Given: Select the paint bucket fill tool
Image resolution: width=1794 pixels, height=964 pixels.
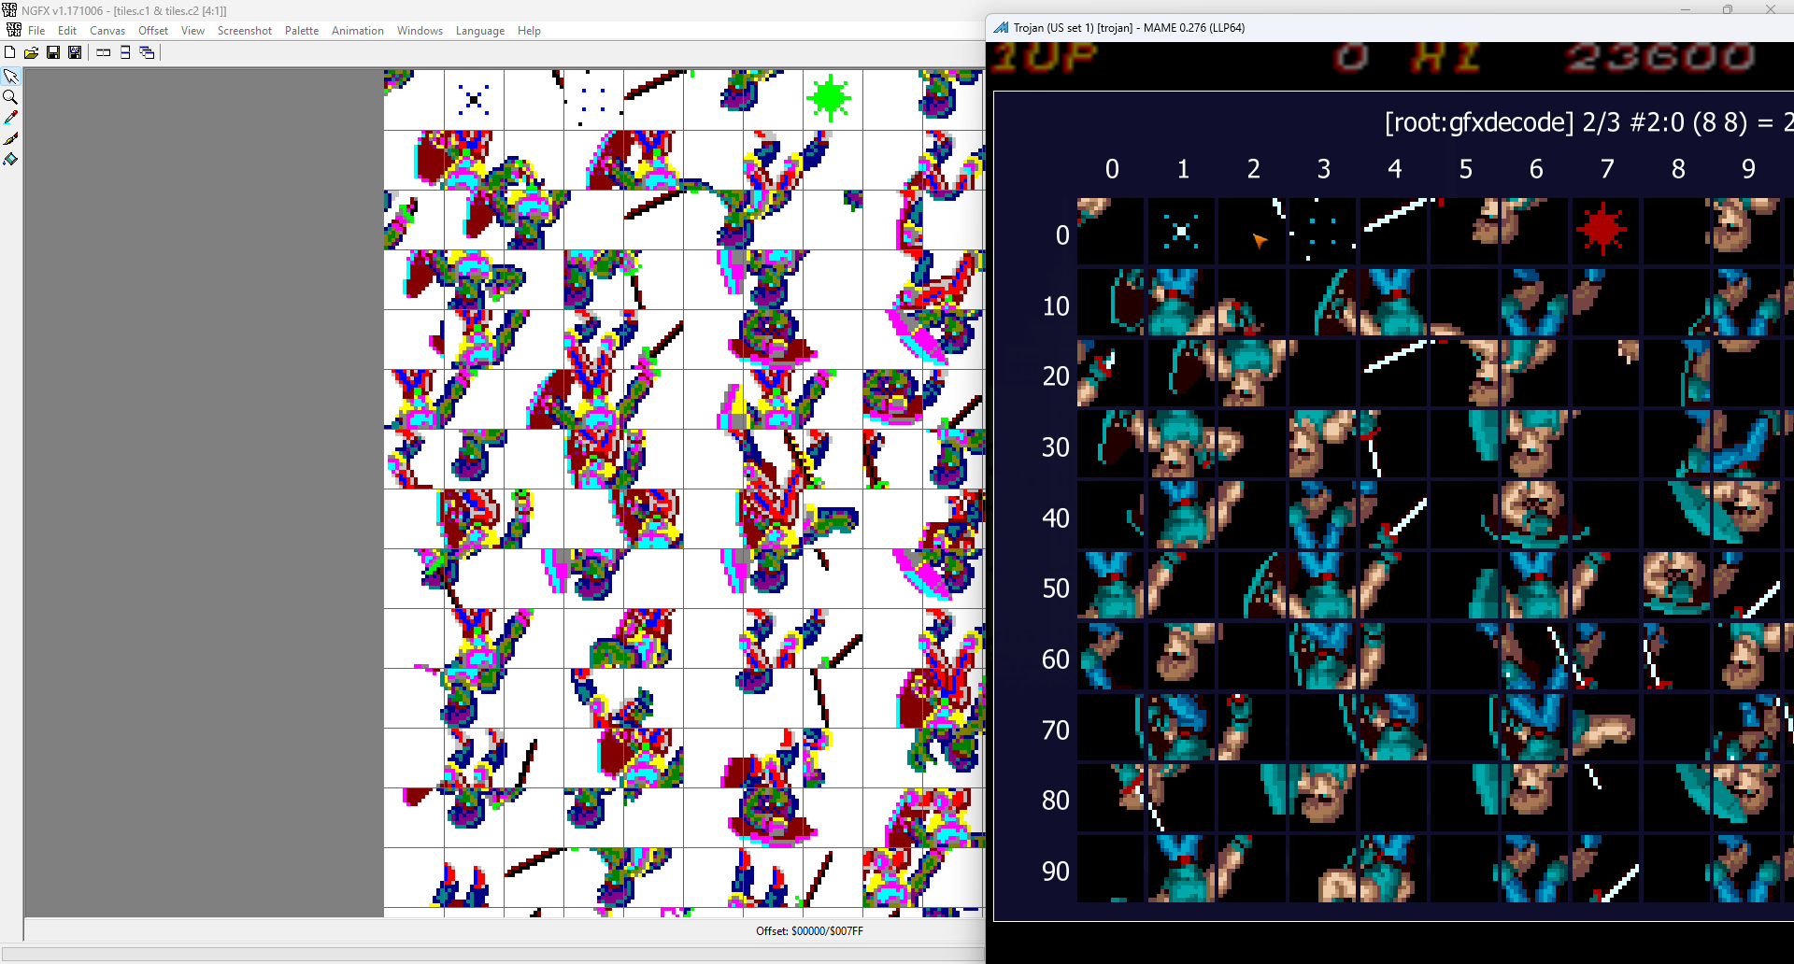Looking at the screenshot, I should point(10,159).
